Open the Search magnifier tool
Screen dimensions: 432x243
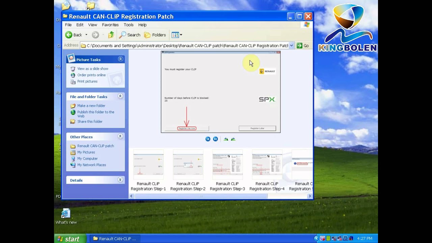[130, 35]
